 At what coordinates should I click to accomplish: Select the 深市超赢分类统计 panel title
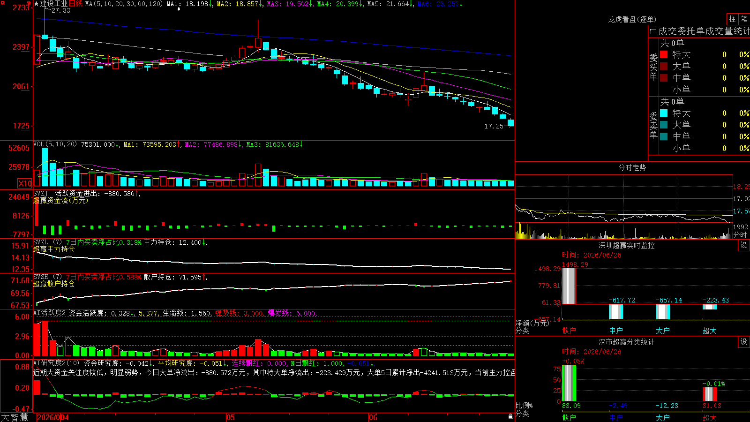[x=627, y=342]
